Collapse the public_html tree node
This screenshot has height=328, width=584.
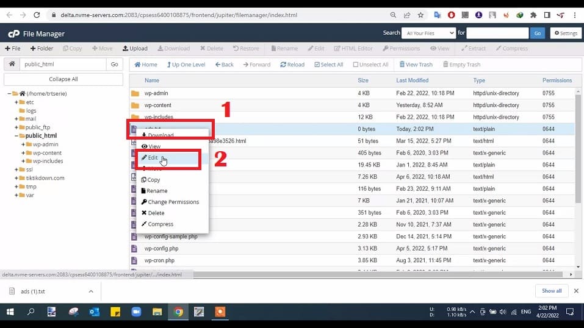point(16,136)
